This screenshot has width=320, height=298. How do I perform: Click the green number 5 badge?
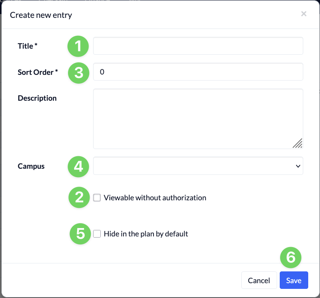(x=80, y=234)
